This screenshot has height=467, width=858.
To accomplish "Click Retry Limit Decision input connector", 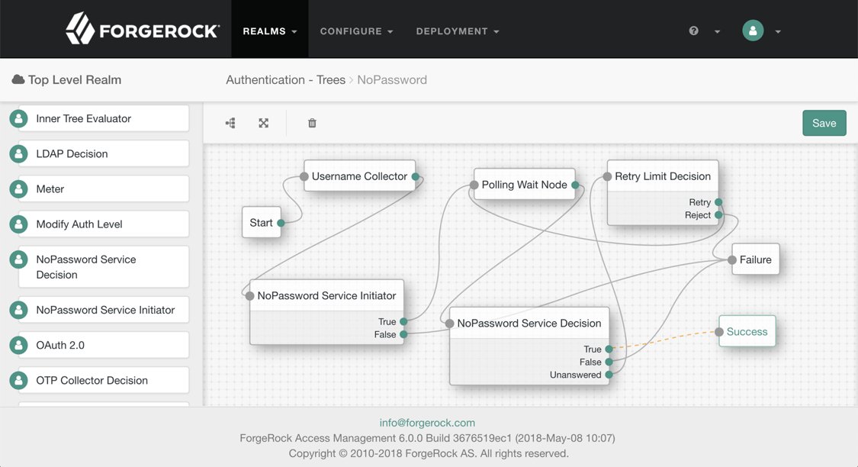I will click(x=607, y=176).
